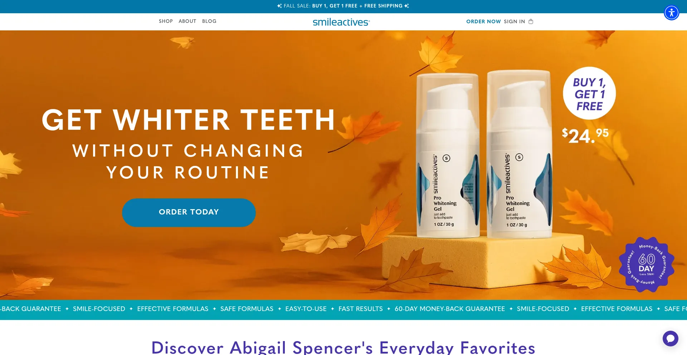The image size is (687, 355).
Task: Click the $24.95 price text
Action: point(585,136)
